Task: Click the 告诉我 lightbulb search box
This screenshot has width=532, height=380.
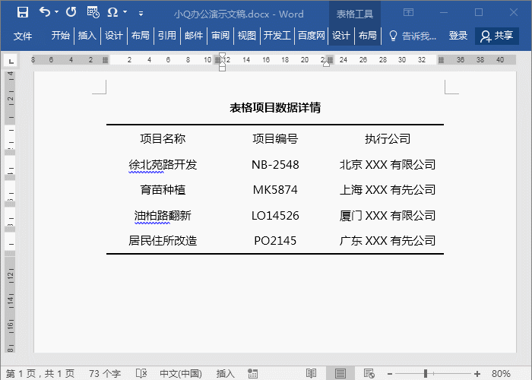Action: click(413, 36)
